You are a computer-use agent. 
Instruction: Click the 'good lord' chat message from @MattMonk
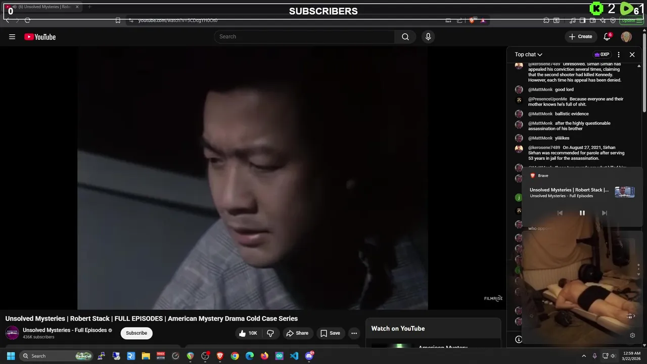(564, 89)
